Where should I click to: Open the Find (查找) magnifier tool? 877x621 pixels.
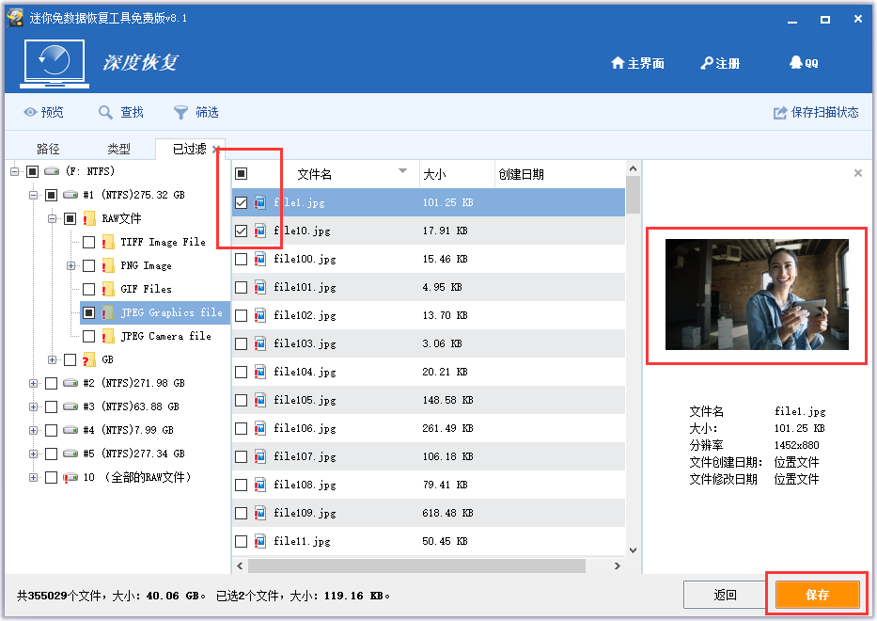click(x=105, y=113)
